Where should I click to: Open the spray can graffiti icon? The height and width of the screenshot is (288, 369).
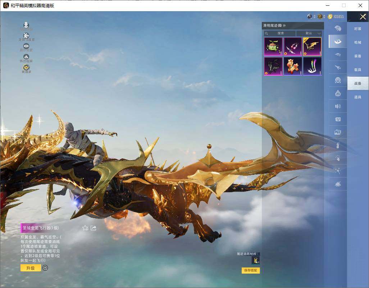click(338, 145)
